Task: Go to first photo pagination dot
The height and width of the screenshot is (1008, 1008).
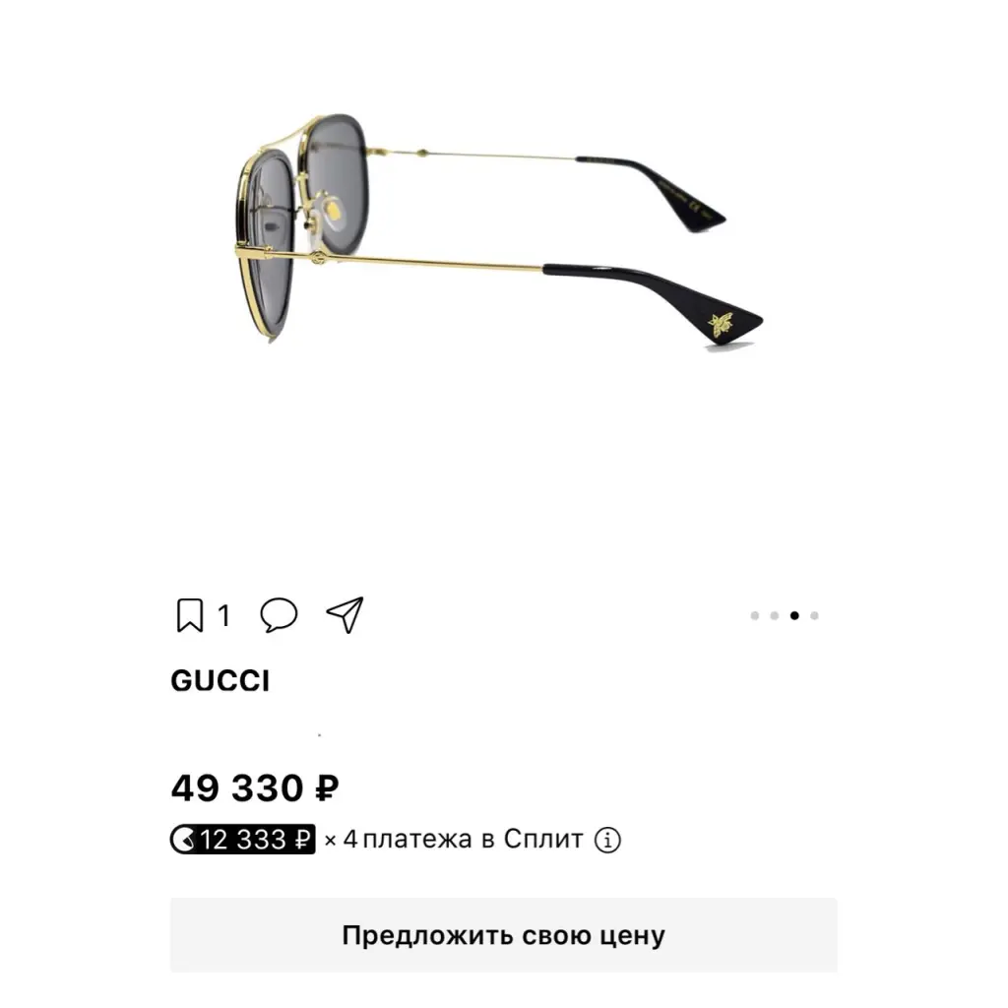Action: 755,616
